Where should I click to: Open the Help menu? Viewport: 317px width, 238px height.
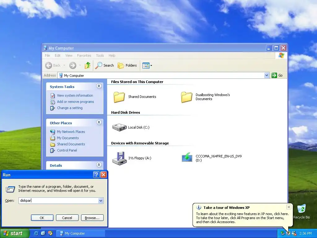tap(112, 55)
